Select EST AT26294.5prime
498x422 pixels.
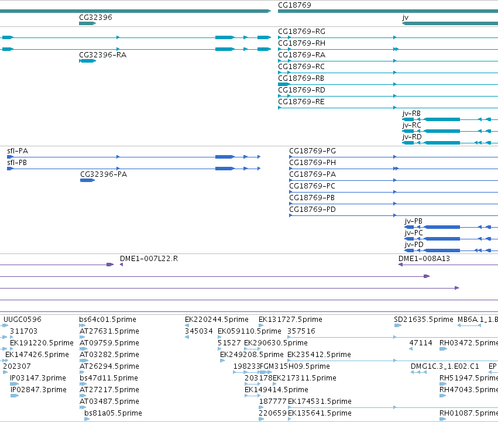tap(109, 367)
